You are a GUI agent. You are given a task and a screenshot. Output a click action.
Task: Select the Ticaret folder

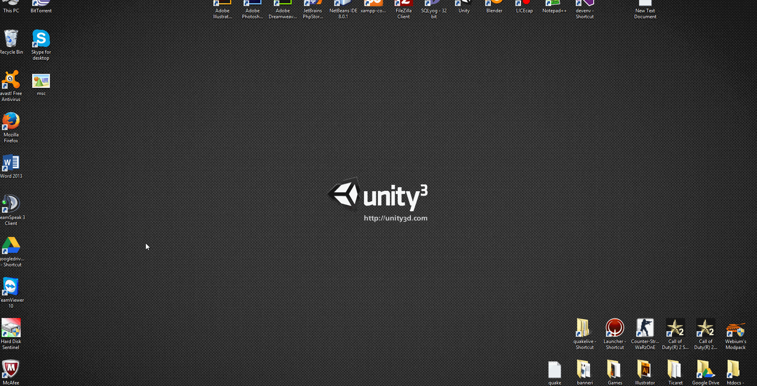tap(676, 372)
